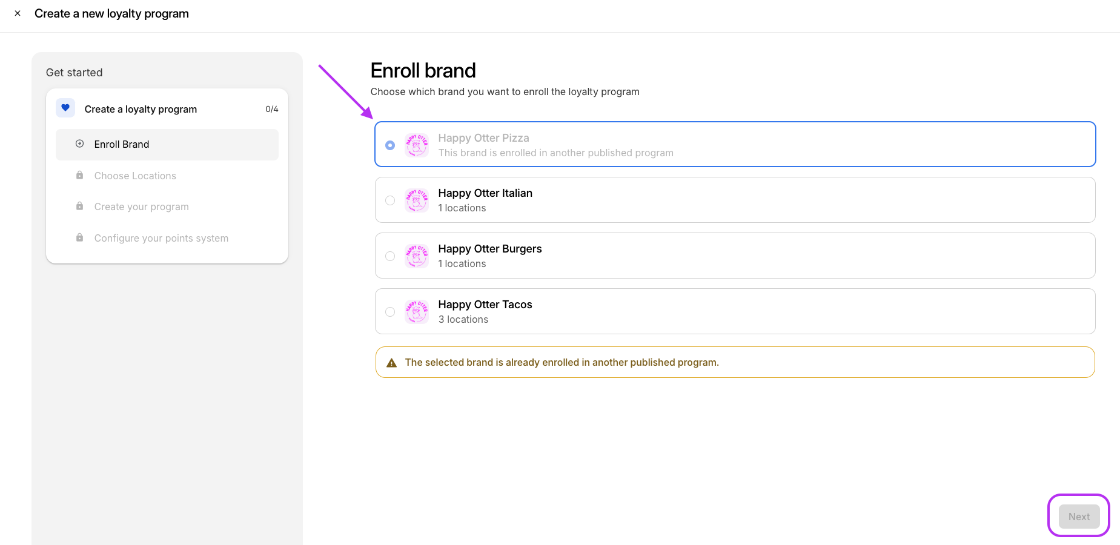Click the 0/4 progress counter

[271, 109]
